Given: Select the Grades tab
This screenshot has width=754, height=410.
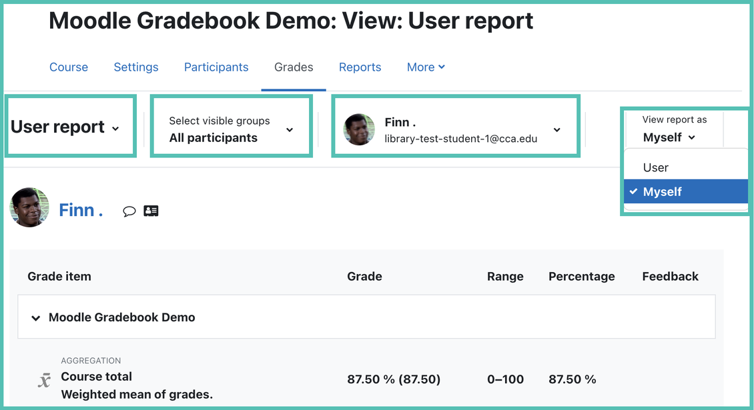Looking at the screenshot, I should pos(294,67).
